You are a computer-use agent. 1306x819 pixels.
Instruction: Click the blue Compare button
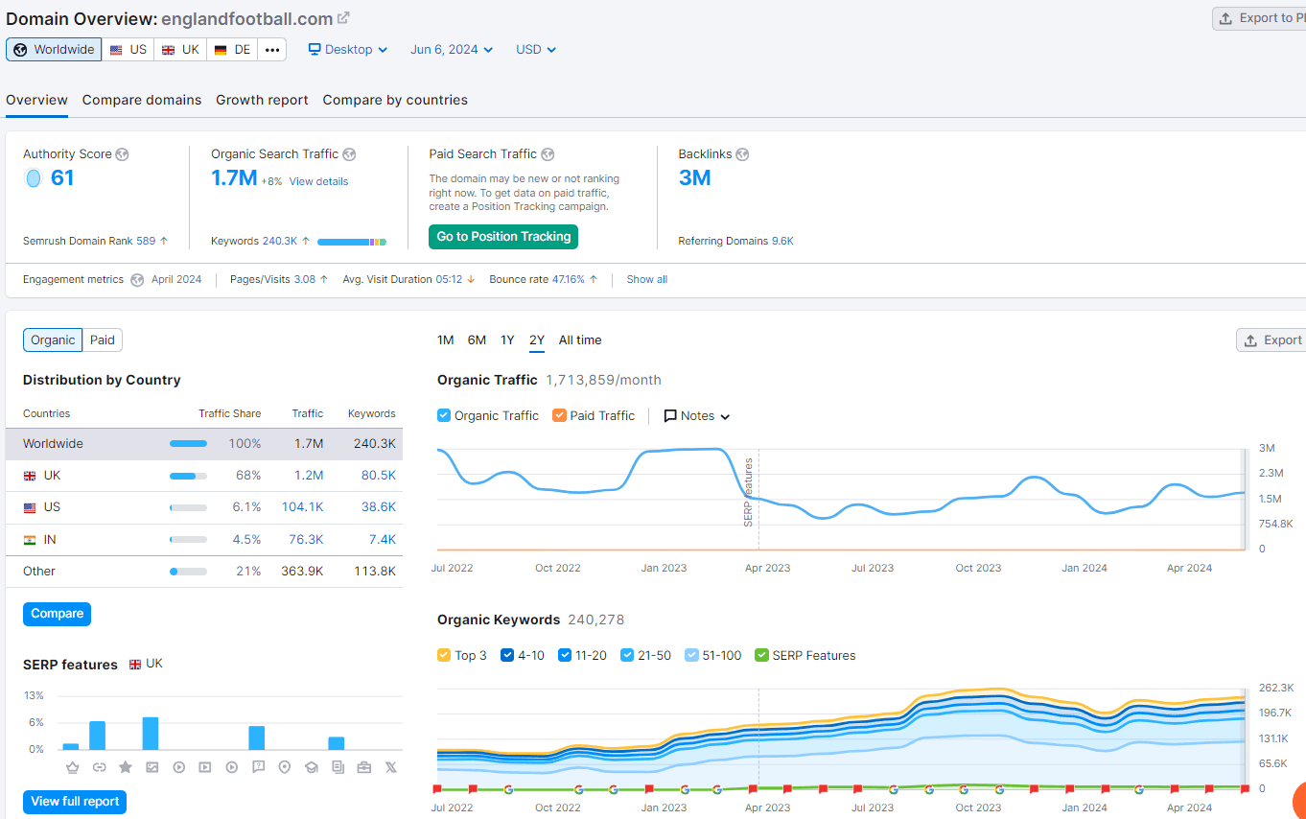57,614
